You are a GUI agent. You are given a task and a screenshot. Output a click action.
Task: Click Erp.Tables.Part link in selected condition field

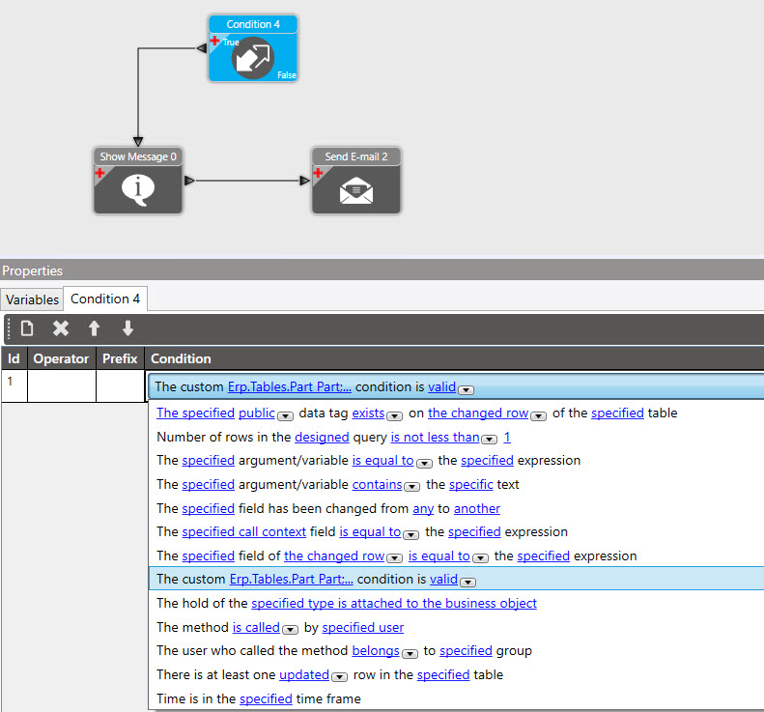[x=290, y=387]
